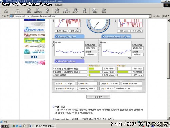
Task: Click the Stop (중지) toolbar icon
Action: tap(29, 11)
